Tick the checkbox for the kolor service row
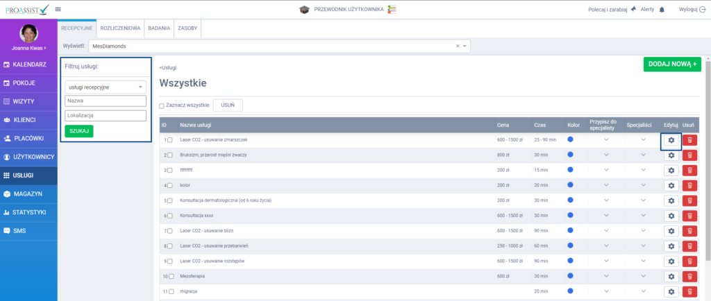The width and height of the screenshot is (711, 301). [x=170, y=186]
